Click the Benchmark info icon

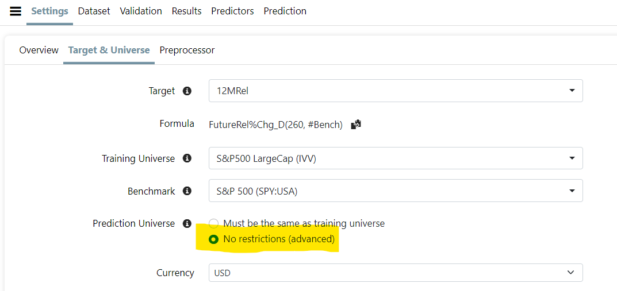(187, 191)
